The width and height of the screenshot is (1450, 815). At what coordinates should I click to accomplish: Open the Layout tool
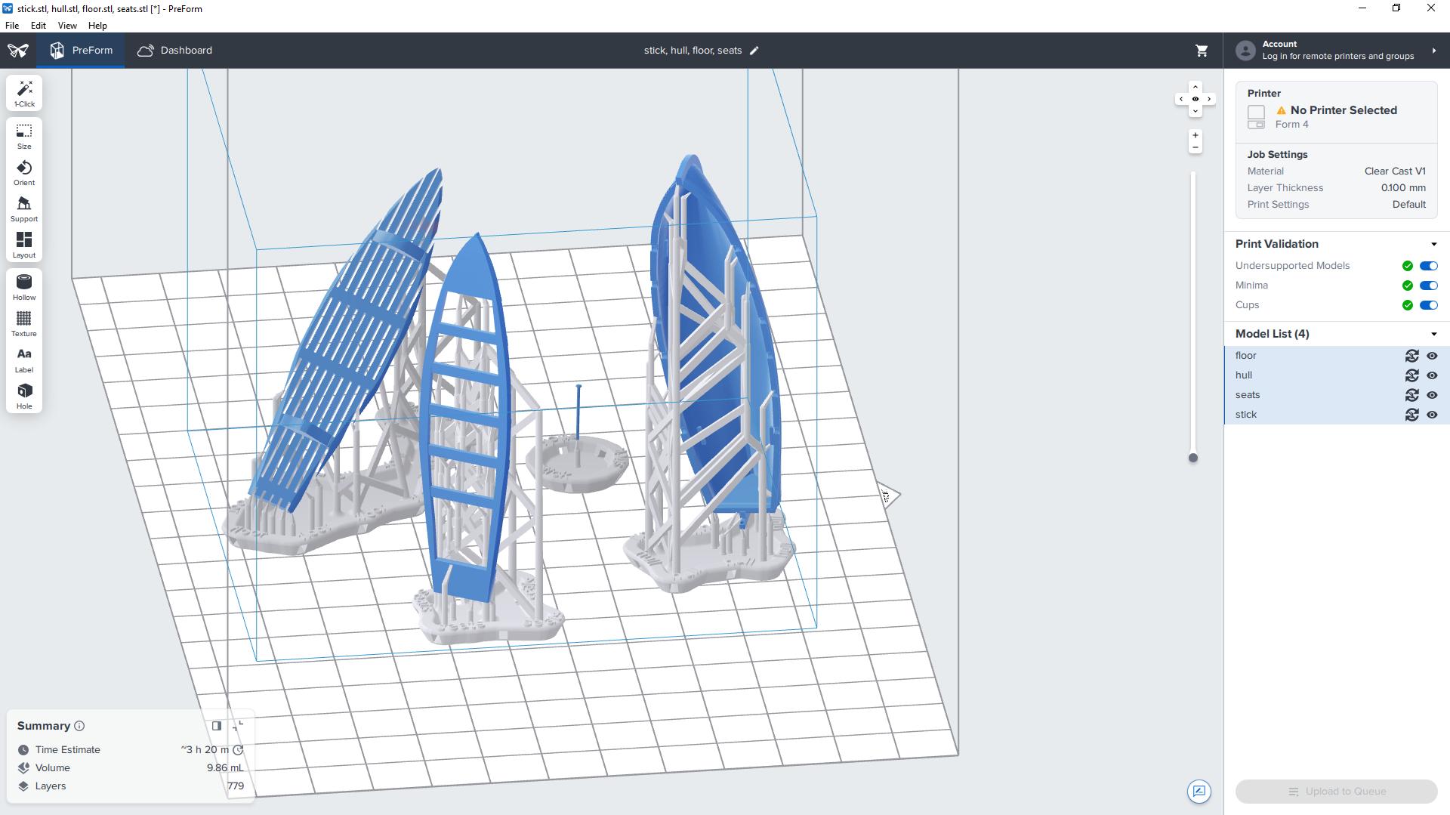point(24,245)
